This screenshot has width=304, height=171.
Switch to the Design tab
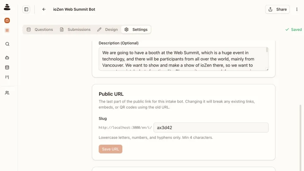(x=108, y=29)
